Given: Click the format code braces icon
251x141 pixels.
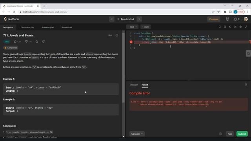Looking at the screenshot, I should click(x=225, y=27).
